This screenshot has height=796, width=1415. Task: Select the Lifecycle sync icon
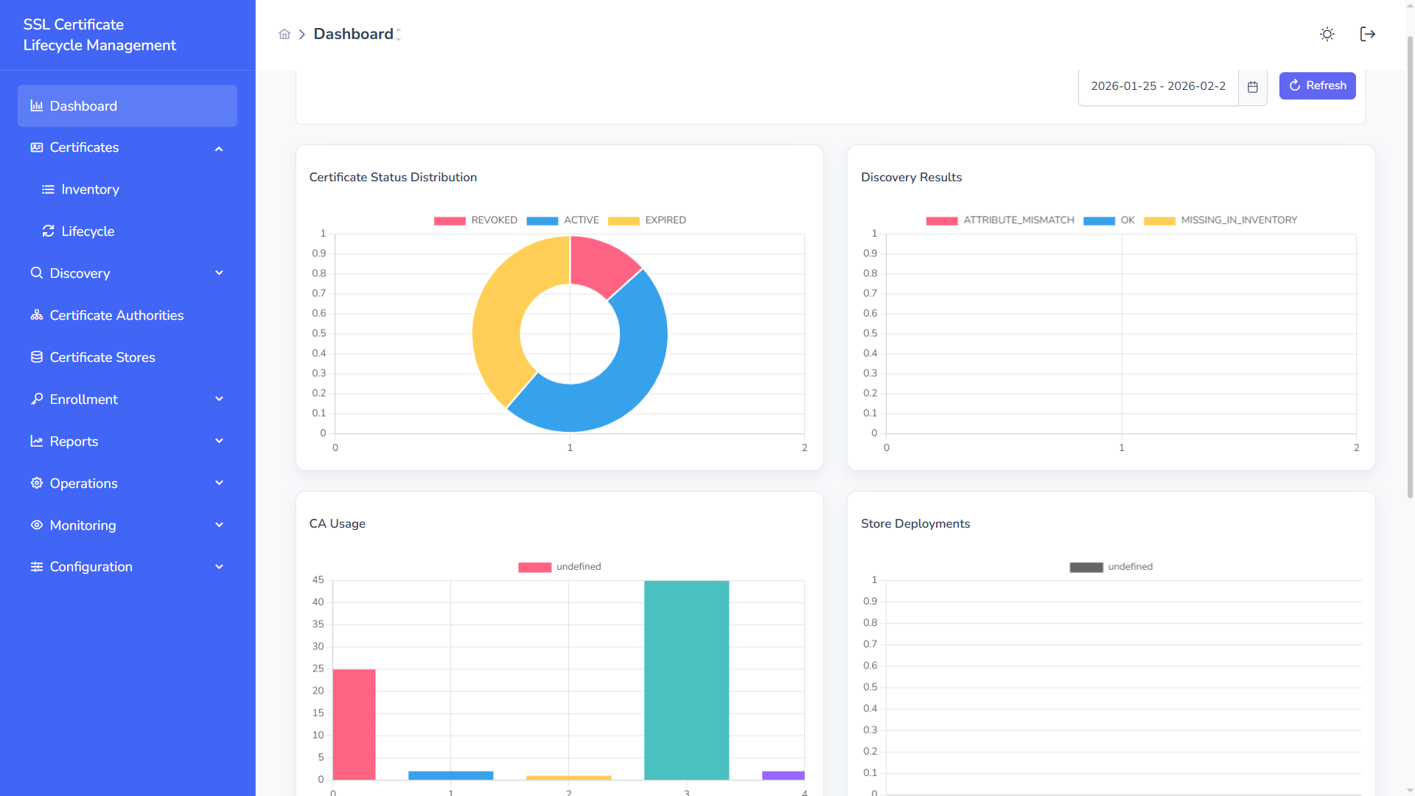[x=48, y=231]
